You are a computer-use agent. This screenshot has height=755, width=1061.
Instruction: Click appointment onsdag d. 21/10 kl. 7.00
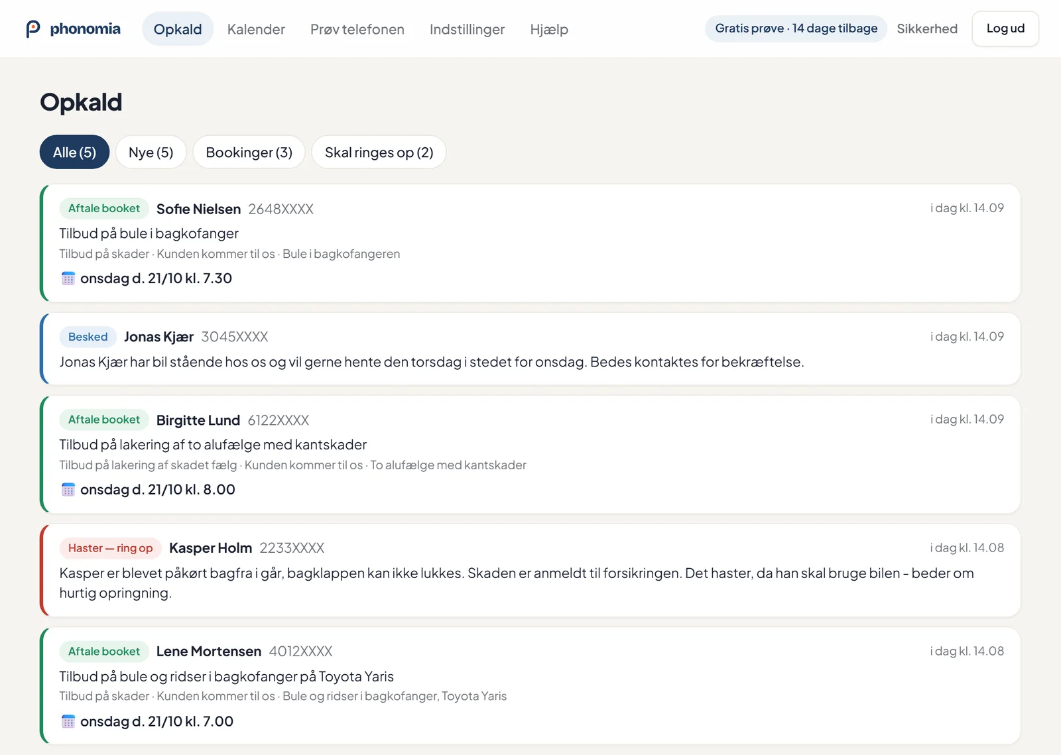[156, 722]
